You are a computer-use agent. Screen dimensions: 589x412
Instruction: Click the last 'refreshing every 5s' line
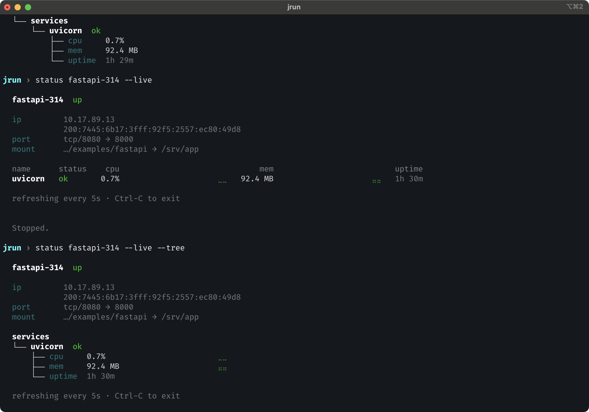96,396
